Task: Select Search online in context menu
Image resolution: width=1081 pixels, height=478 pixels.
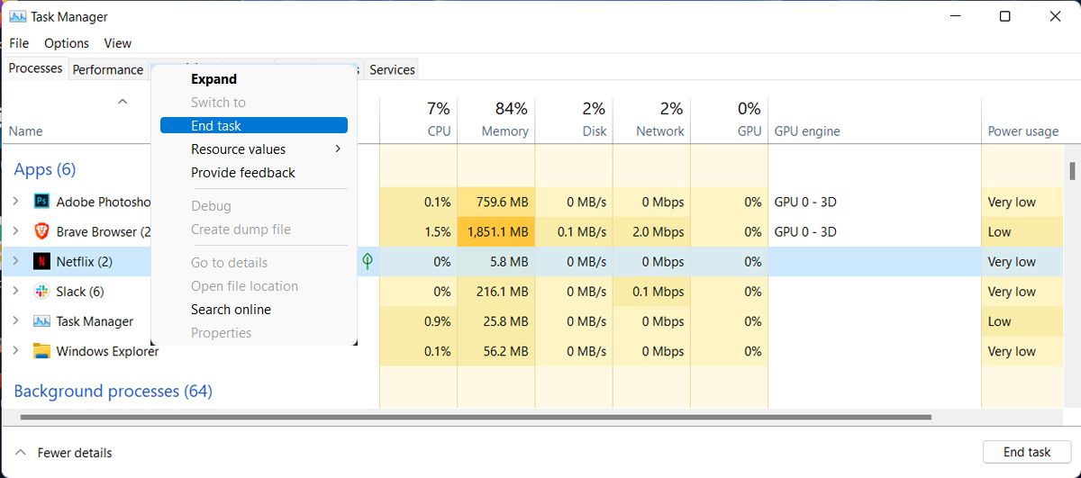Action: (232, 310)
